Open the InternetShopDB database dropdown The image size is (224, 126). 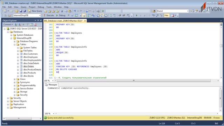(40, 15)
